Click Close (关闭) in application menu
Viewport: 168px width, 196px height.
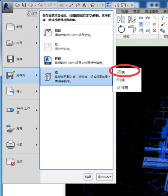[x=21, y=161]
